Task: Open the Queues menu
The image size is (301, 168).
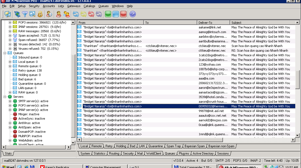Action: pyautogui.click(x=103, y=6)
